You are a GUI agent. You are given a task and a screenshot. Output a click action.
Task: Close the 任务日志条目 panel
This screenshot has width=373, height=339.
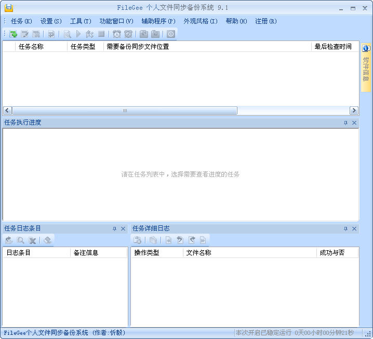123,229
